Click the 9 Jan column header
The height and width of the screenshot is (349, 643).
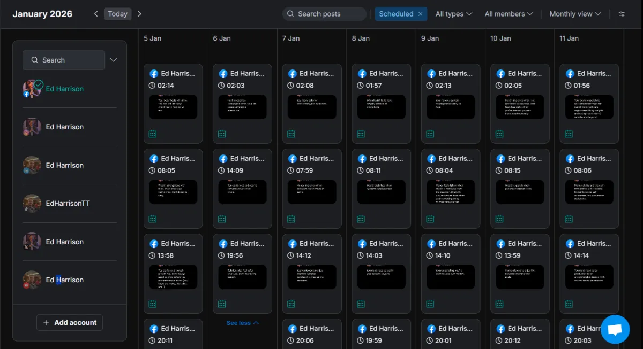[430, 38]
